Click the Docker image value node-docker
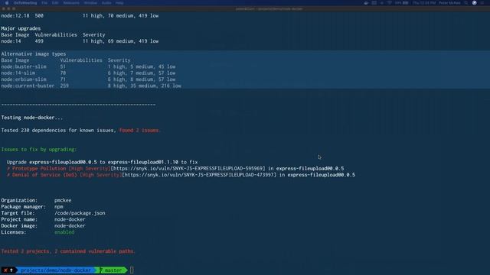This screenshot has height=275, width=490. (70, 226)
